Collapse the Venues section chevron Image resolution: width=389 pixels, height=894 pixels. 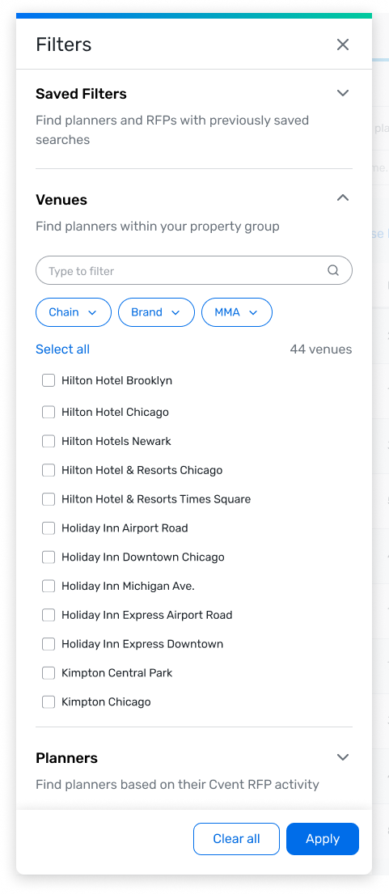tap(342, 198)
